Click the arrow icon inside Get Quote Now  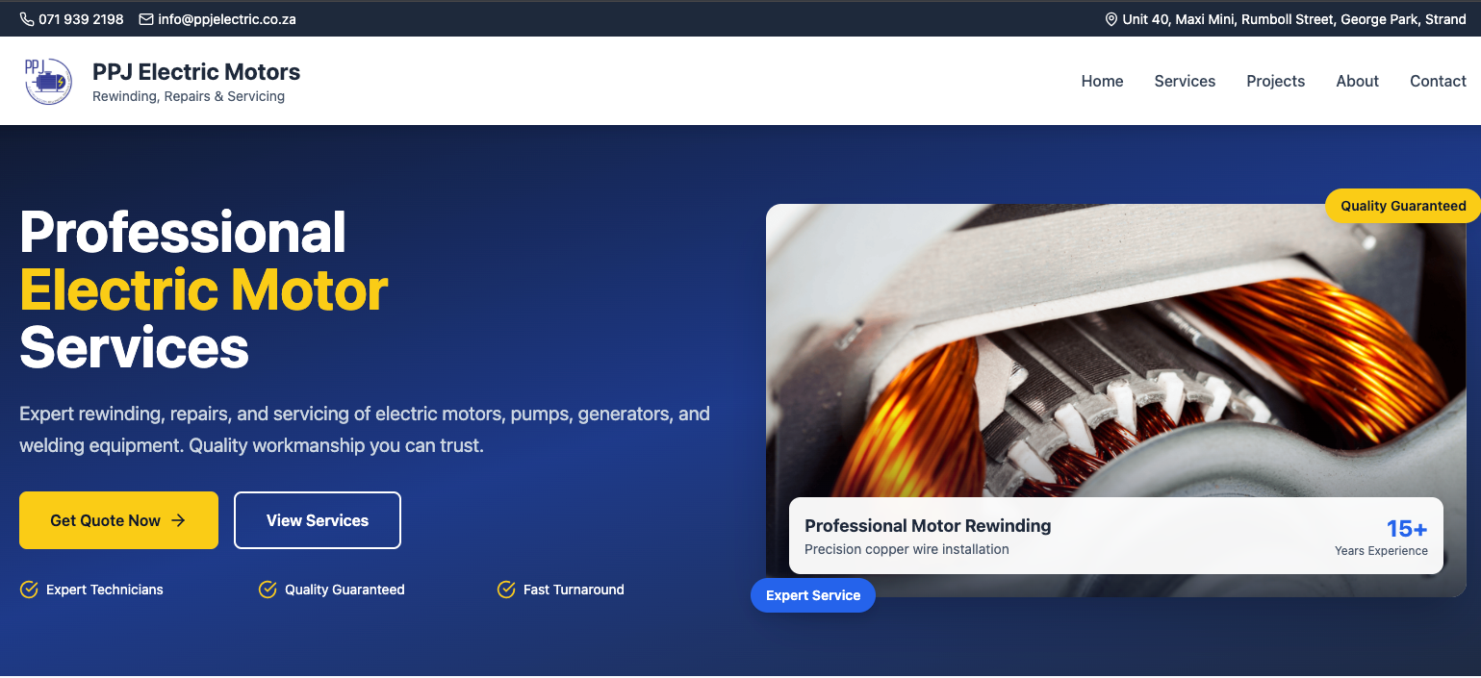(178, 519)
